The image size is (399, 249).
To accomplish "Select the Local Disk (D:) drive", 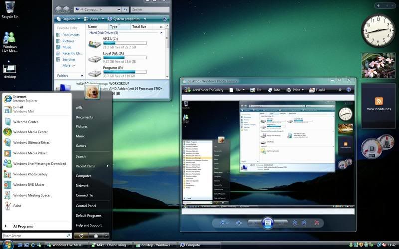I will tap(117, 57).
